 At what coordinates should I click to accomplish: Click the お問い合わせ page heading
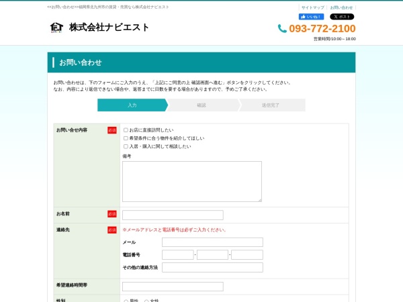point(81,62)
